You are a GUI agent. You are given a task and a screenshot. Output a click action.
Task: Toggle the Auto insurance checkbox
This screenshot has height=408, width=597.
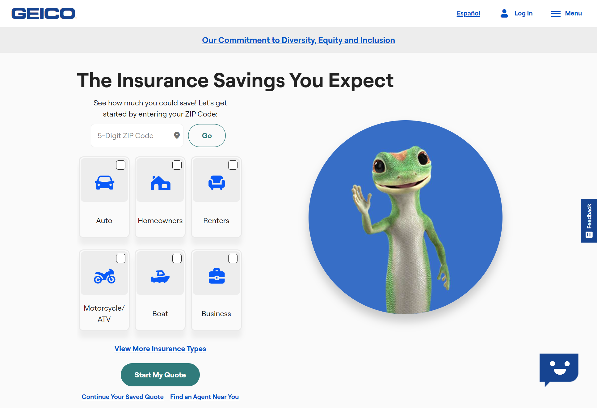[x=120, y=165]
